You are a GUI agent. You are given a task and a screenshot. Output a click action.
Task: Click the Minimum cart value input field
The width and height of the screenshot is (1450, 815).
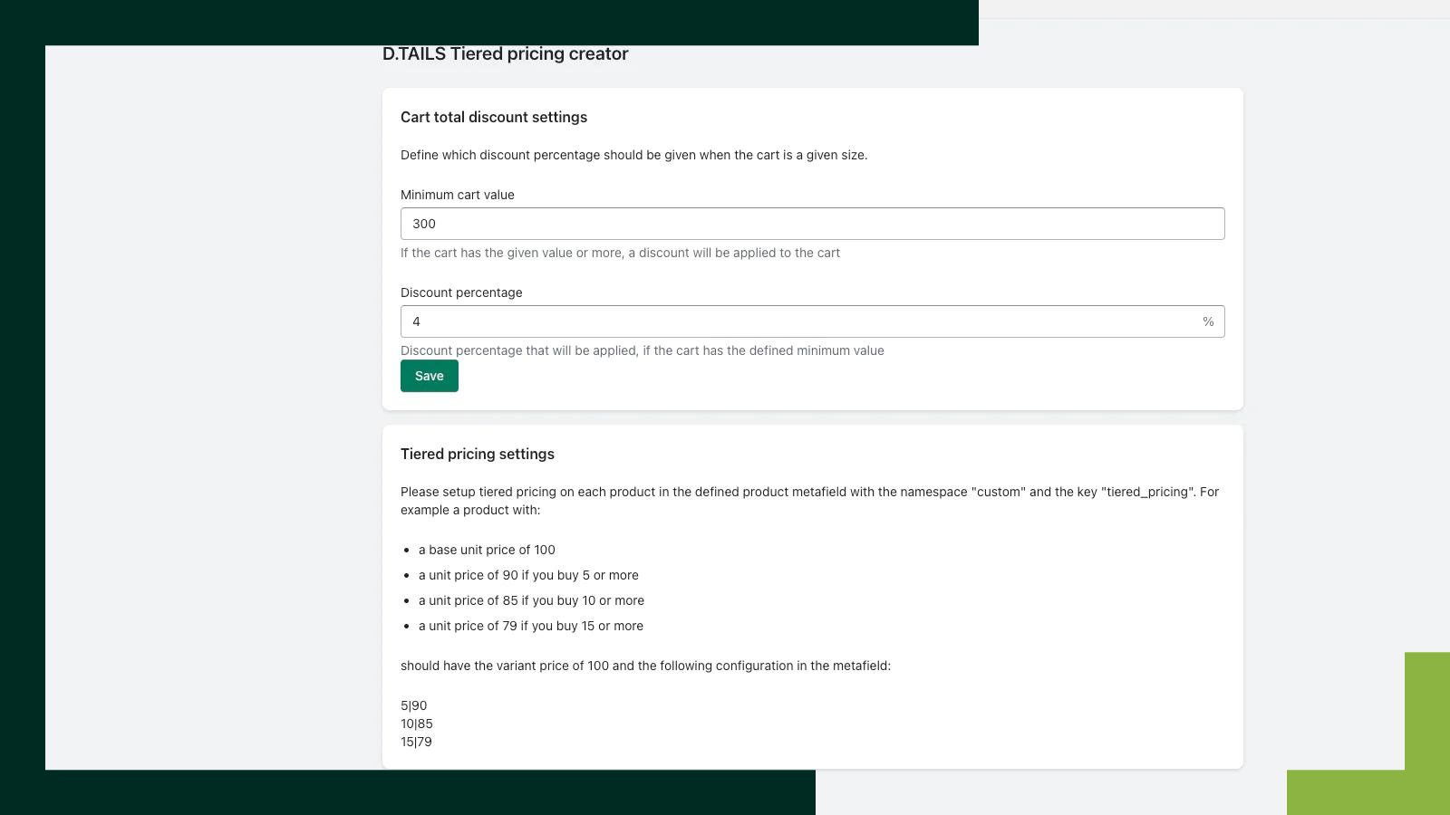[813, 223]
